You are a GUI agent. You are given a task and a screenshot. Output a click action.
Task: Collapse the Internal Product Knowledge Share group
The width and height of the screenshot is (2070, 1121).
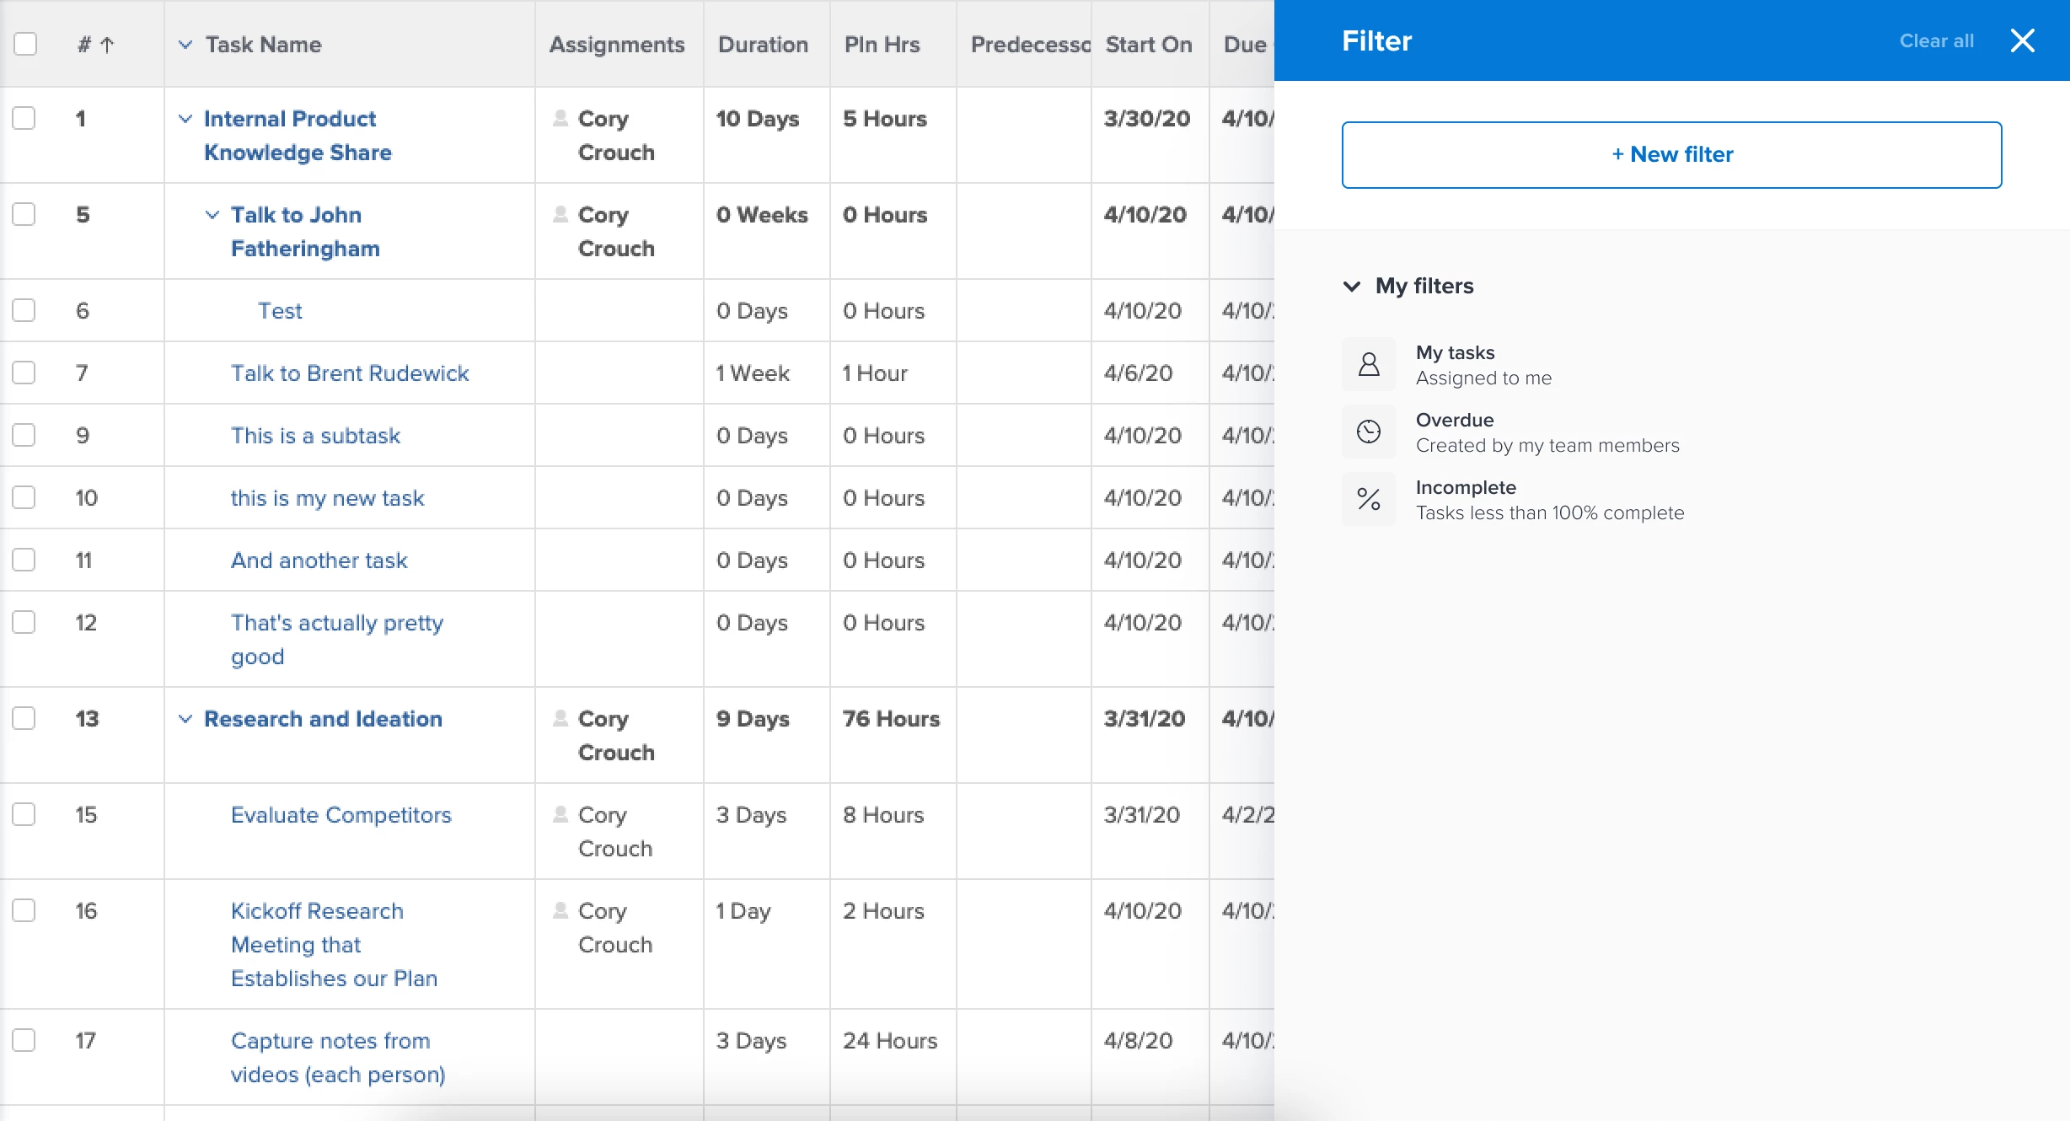pos(185,119)
